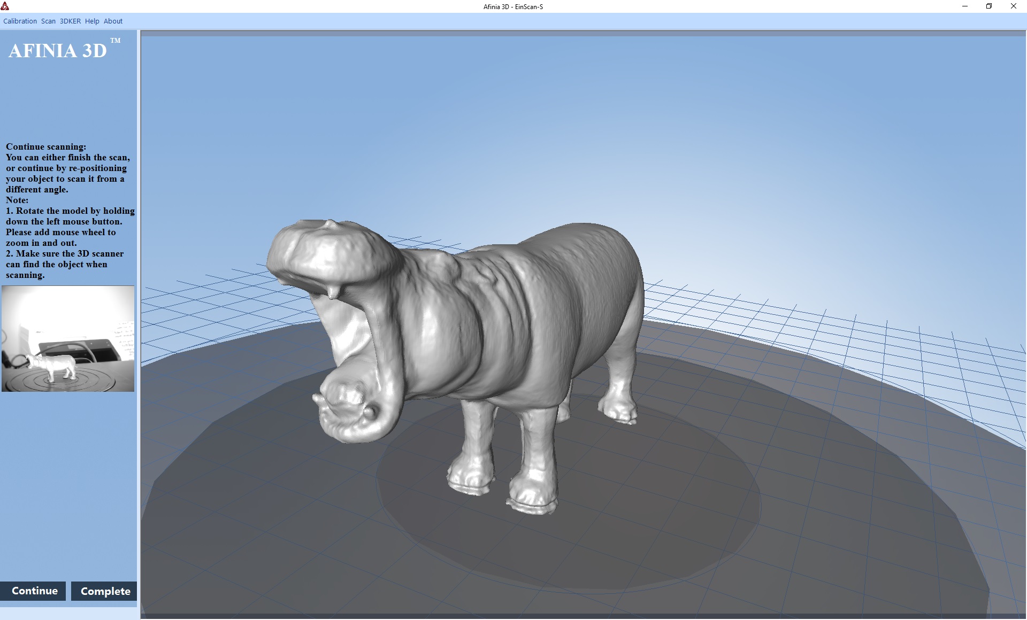This screenshot has height=620, width=1027.
Task: Open the Help menu
Action: tap(92, 21)
